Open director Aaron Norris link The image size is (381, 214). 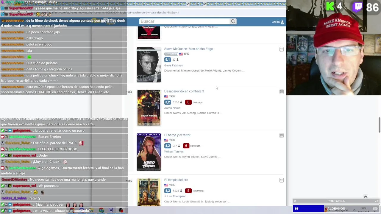click(172, 108)
